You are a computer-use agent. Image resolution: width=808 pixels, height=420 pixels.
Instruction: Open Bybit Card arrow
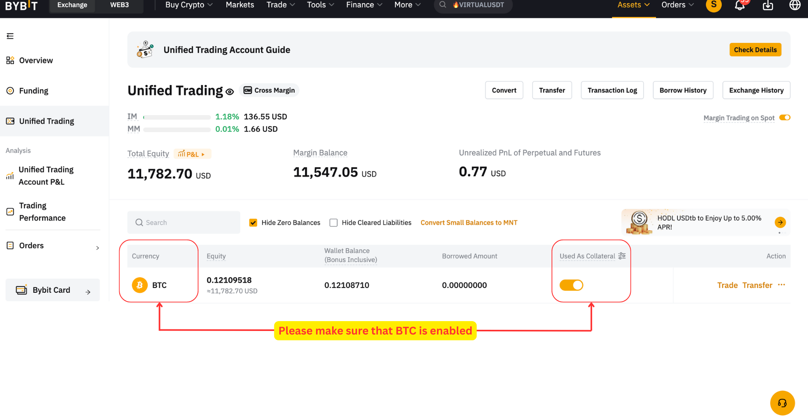(x=88, y=292)
